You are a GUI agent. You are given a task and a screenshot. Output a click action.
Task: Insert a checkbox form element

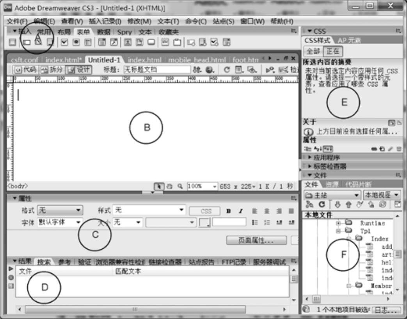(x=64, y=42)
